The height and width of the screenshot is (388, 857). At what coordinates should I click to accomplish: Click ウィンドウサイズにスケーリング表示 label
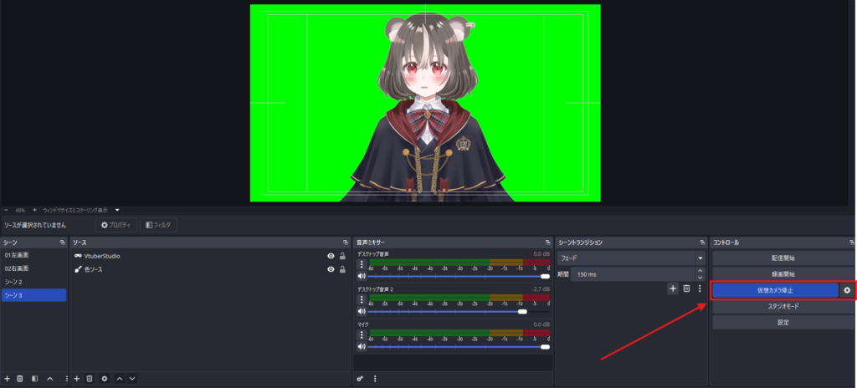point(75,210)
